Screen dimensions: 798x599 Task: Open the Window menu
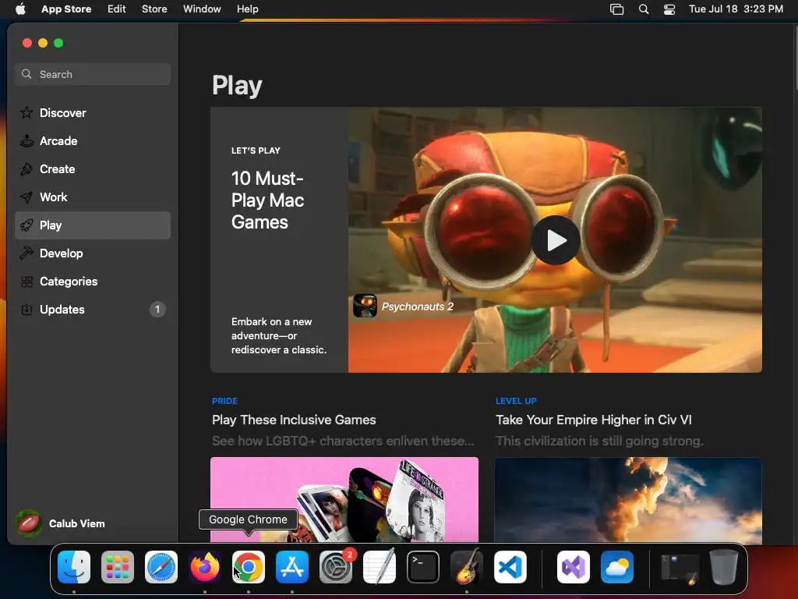pyautogui.click(x=202, y=9)
